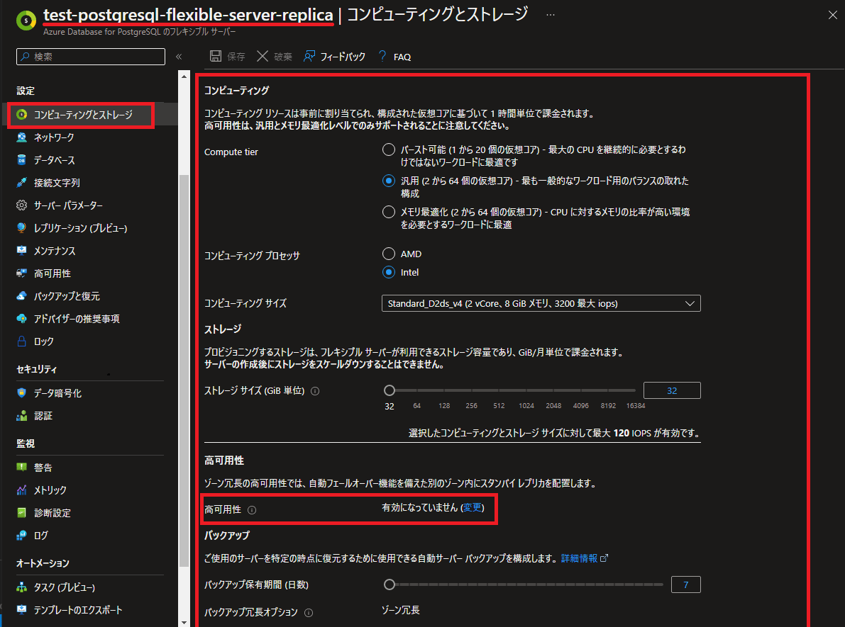Open the more options ellipsis in header
The width and height of the screenshot is (845, 627).
(551, 15)
